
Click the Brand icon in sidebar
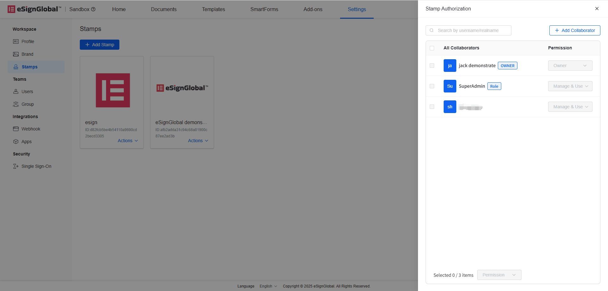pos(16,54)
